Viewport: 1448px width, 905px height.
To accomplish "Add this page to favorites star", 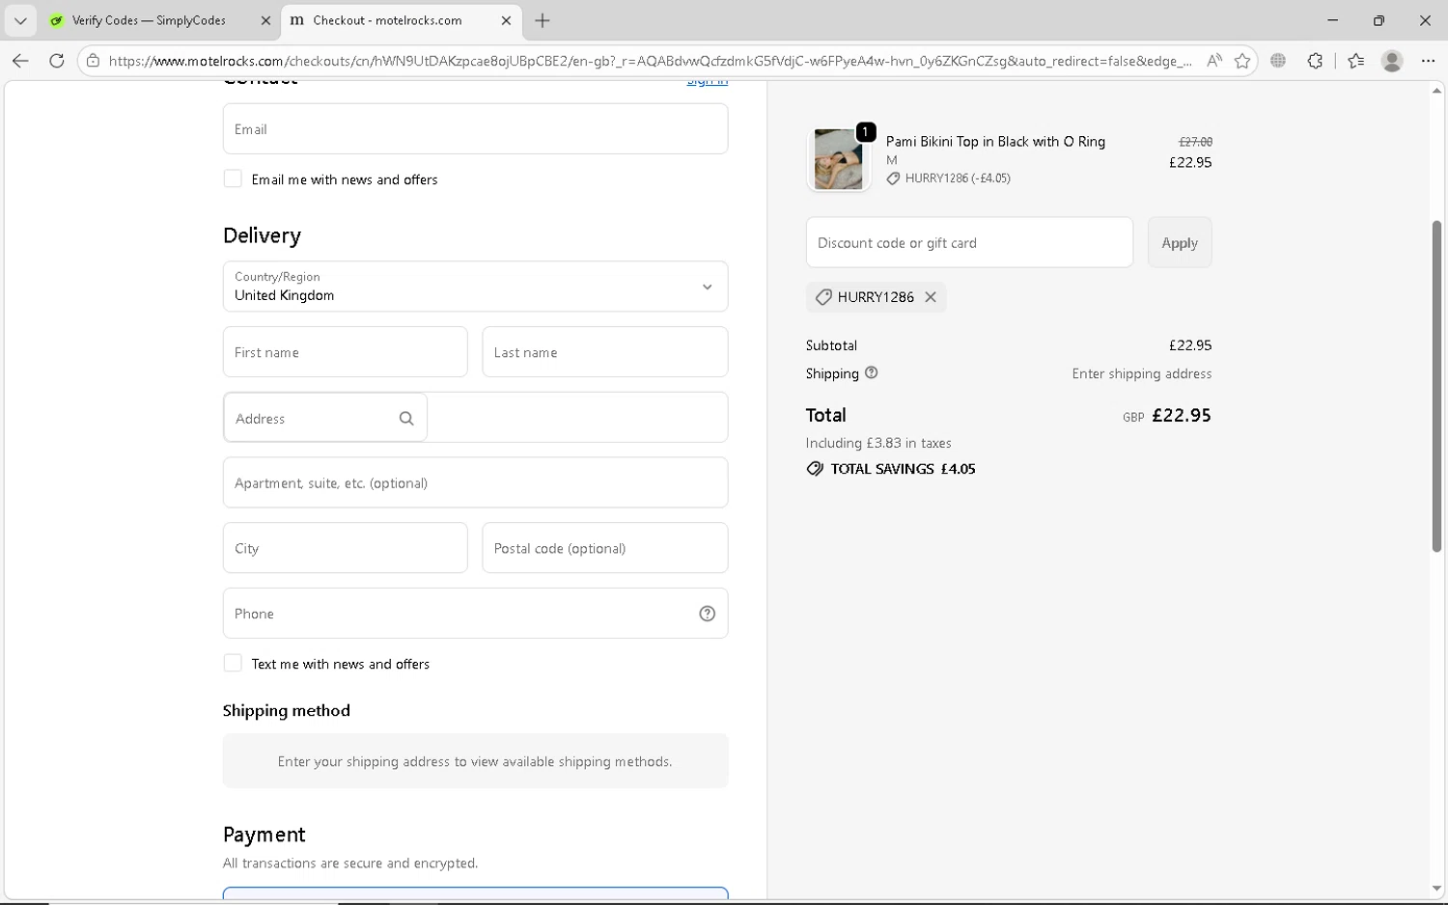I will [1242, 61].
